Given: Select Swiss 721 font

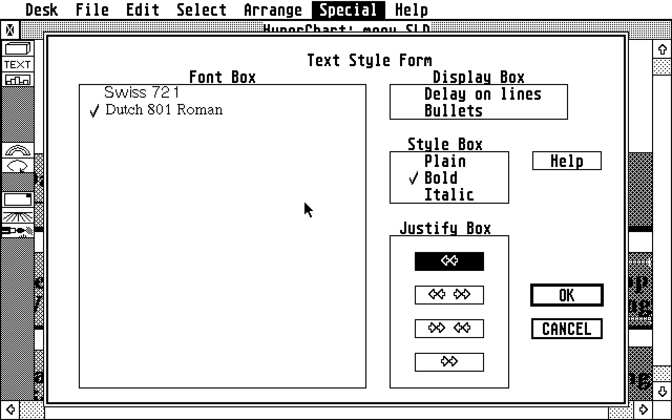Looking at the screenshot, I should click(142, 92).
